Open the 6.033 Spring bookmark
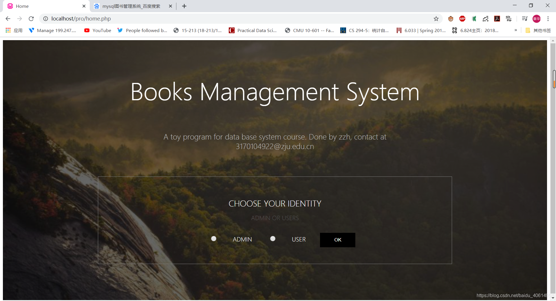The image size is (556, 301). point(421,30)
